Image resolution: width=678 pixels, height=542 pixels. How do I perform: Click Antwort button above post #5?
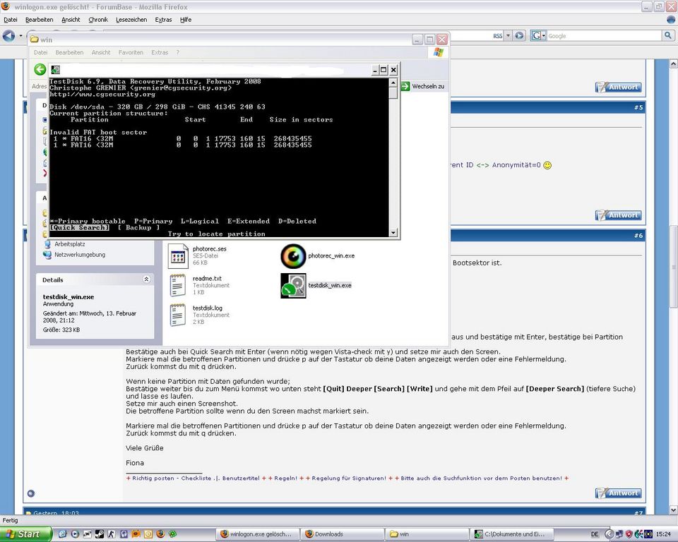pos(618,87)
